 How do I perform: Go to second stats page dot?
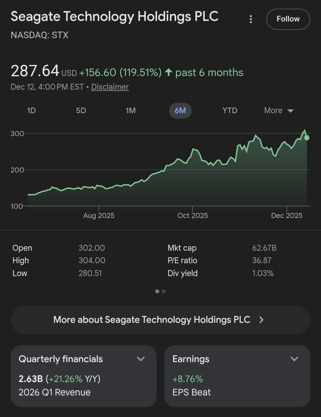pos(164,291)
